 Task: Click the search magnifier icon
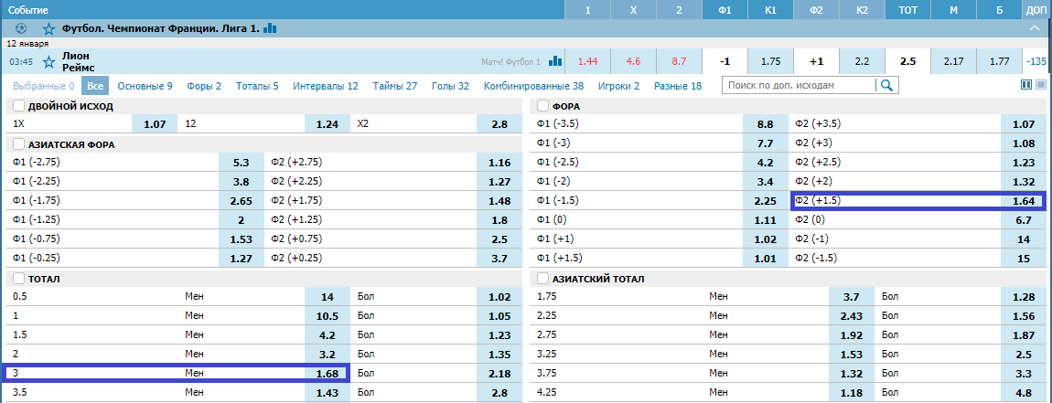(887, 85)
